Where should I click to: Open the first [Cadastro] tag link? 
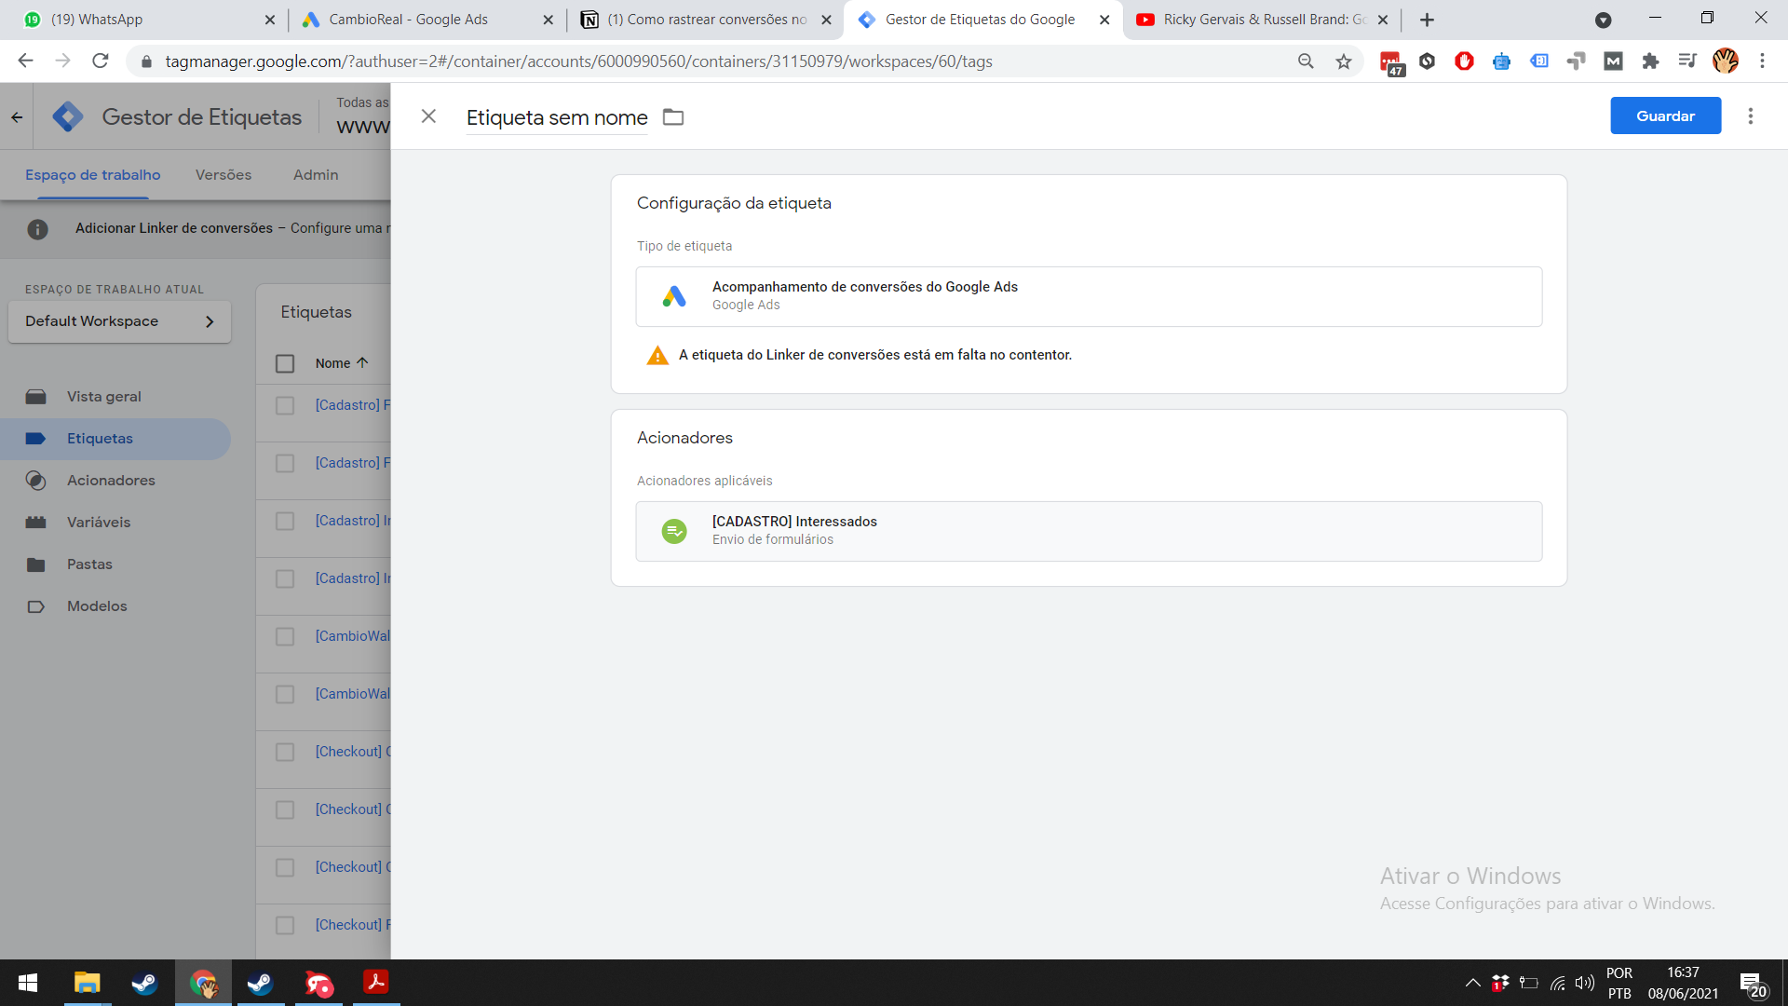pyautogui.click(x=352, y=405)
